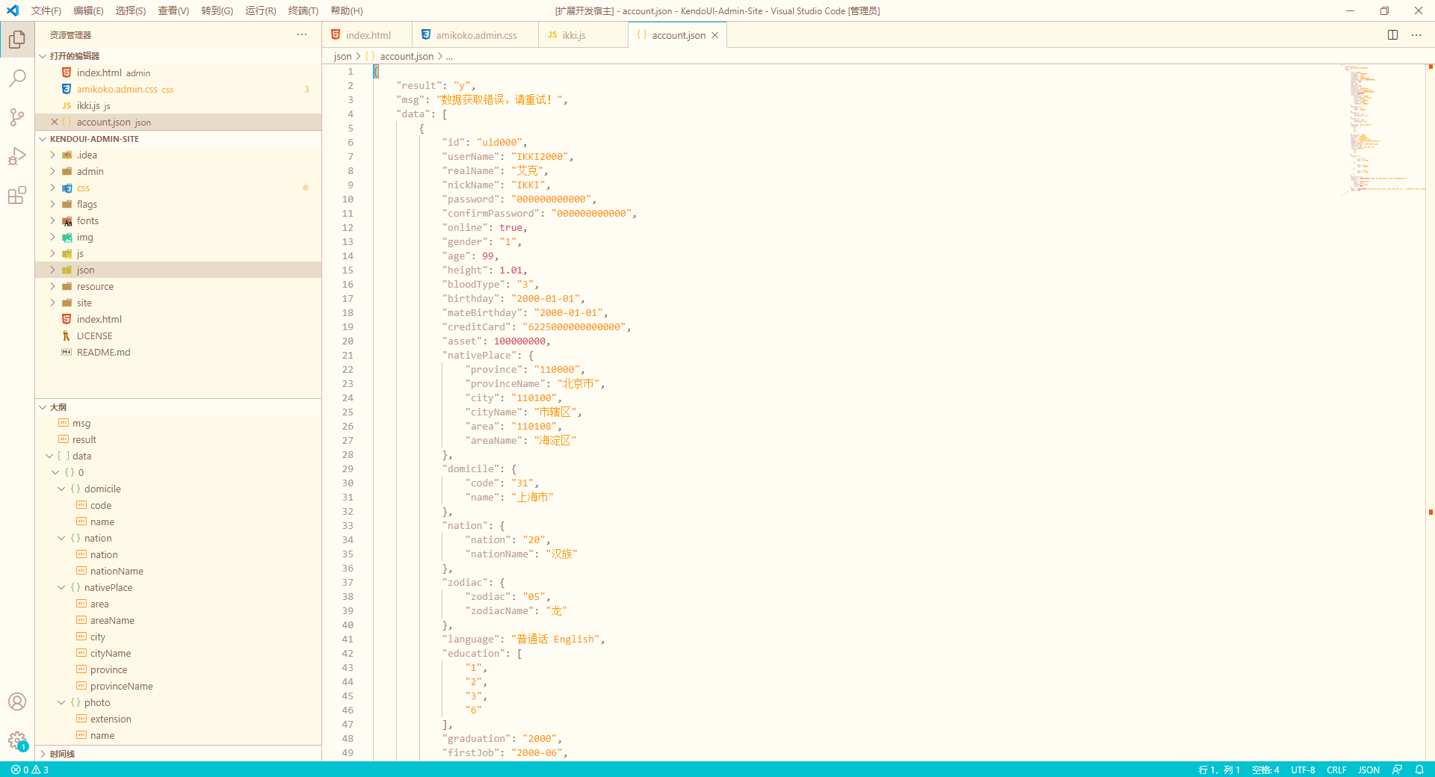Image resolution: width=1435 pixels, height=777 pixels.
Task: Click the split editor right icon
Action: tap(1392, 35)
